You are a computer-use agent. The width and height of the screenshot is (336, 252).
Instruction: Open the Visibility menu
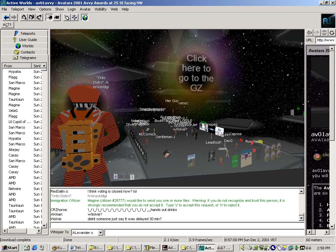tap(101, 9)
